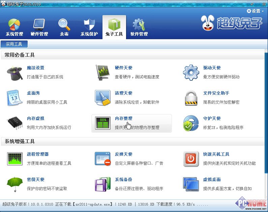The width and height of the screenshot is (268, 212).
Task: Click the 魔法设置 link
Action: coord(35,68)
